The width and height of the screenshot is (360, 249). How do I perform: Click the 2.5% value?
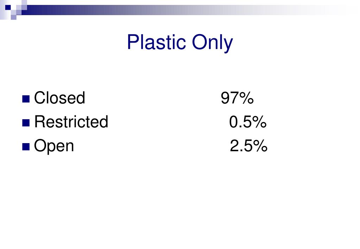click(x=249, y=146)
